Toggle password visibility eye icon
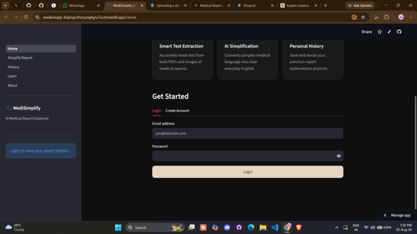Image resolution: width=417 pixels, height=234 pixels. coord(338,156)
